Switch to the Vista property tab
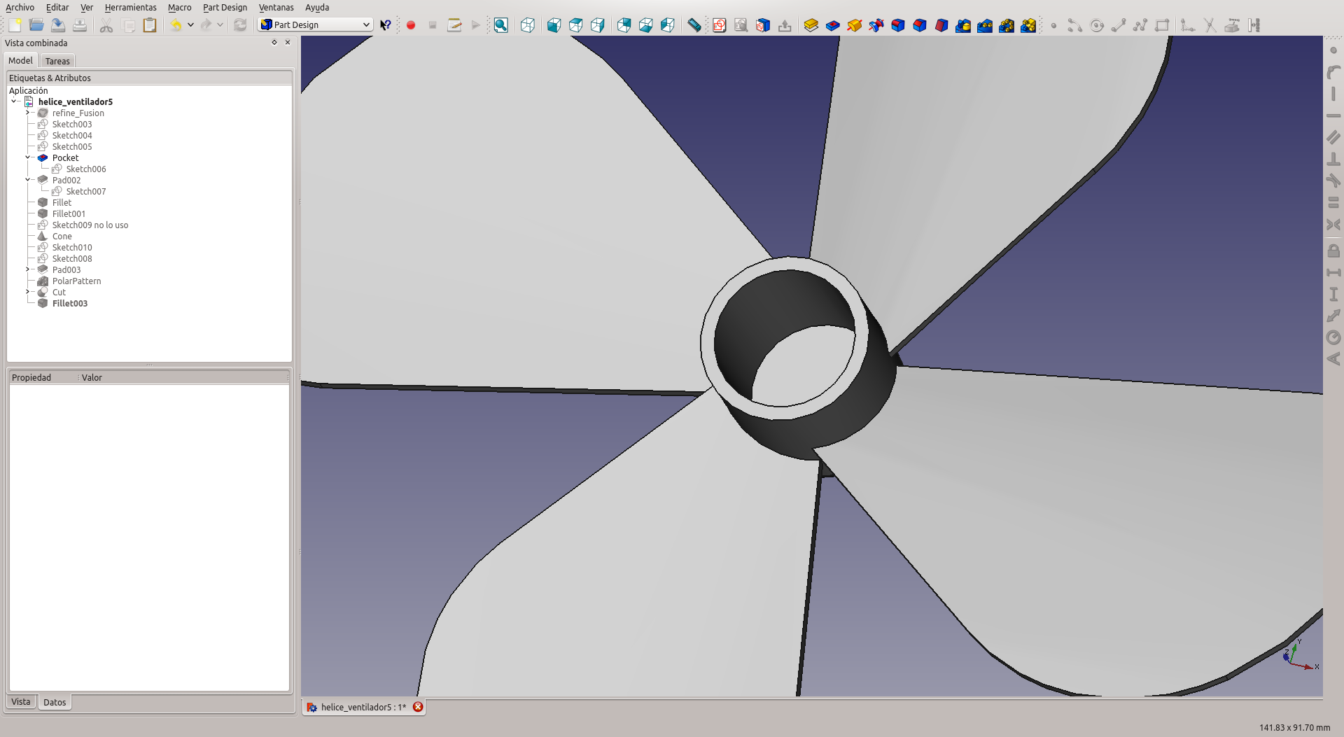 point(21,701)
